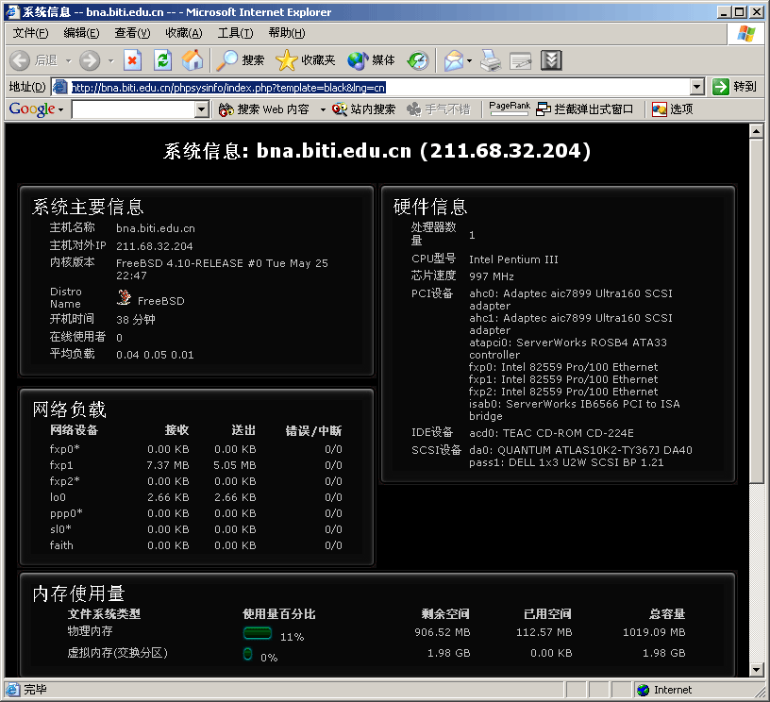Screen dimensions: 770x702
Task: Click total memory 1019.09 MB
Action: pos(654,632)
